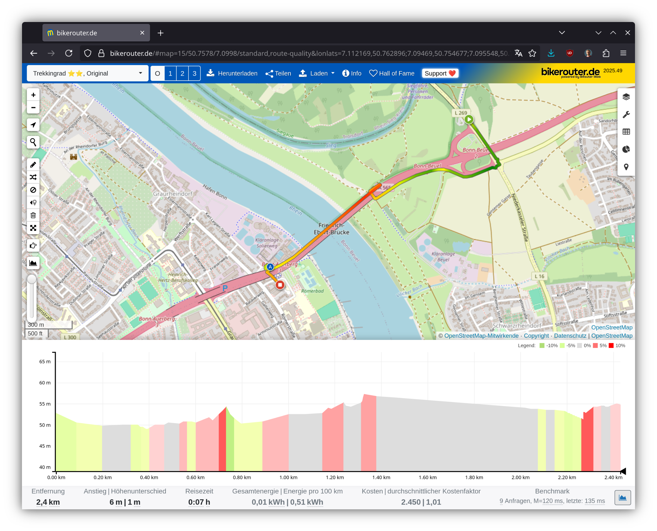This screenshot has width=657, height=531.
Task: Click the thumbs-up icon in left toolbar
Action: point(33,246)
